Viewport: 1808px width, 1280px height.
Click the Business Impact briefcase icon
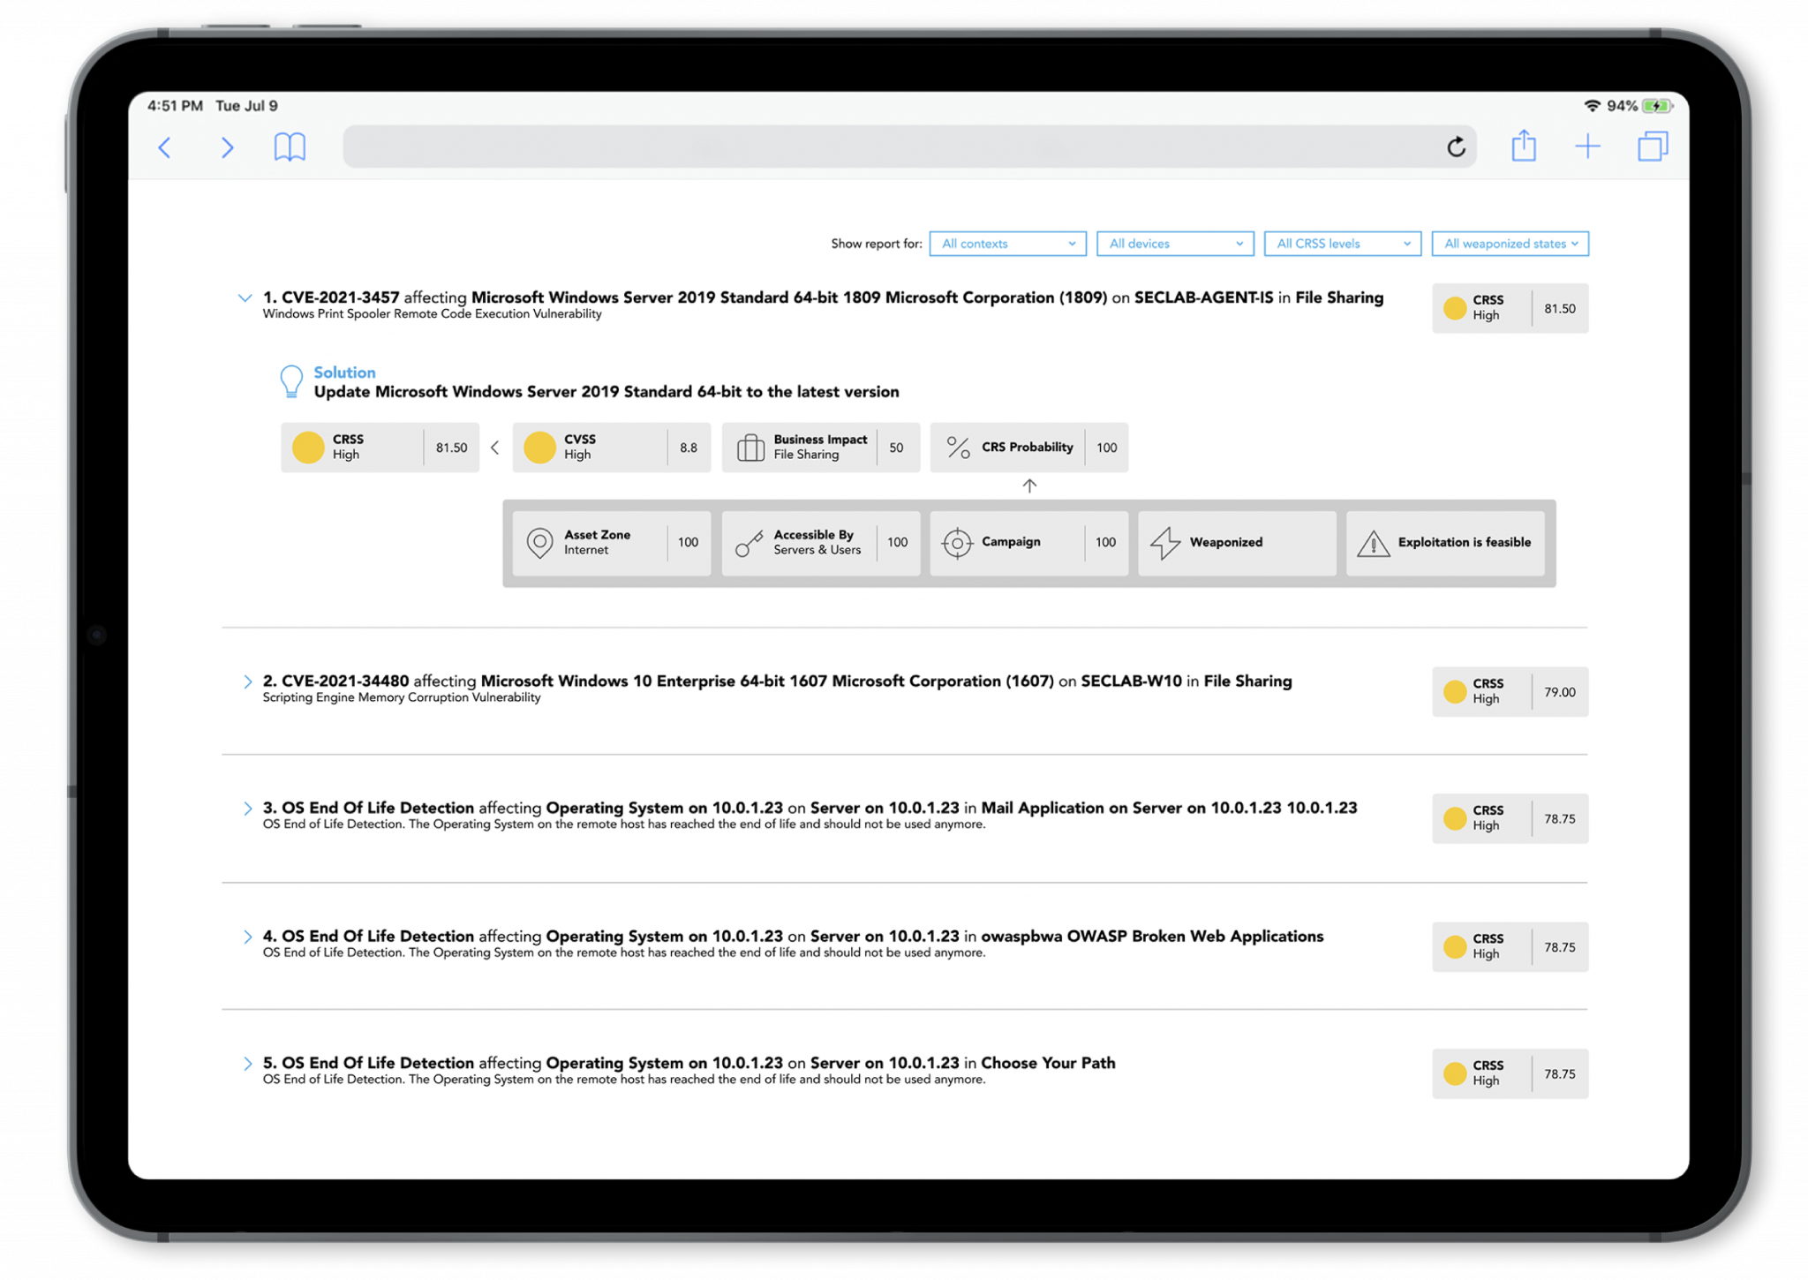tap(750, 448)
